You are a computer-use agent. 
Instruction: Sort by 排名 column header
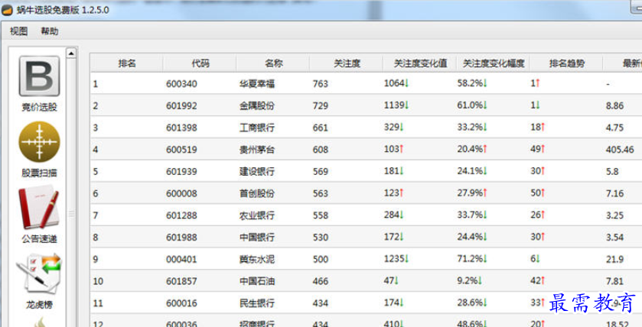[x=127, y=63]
